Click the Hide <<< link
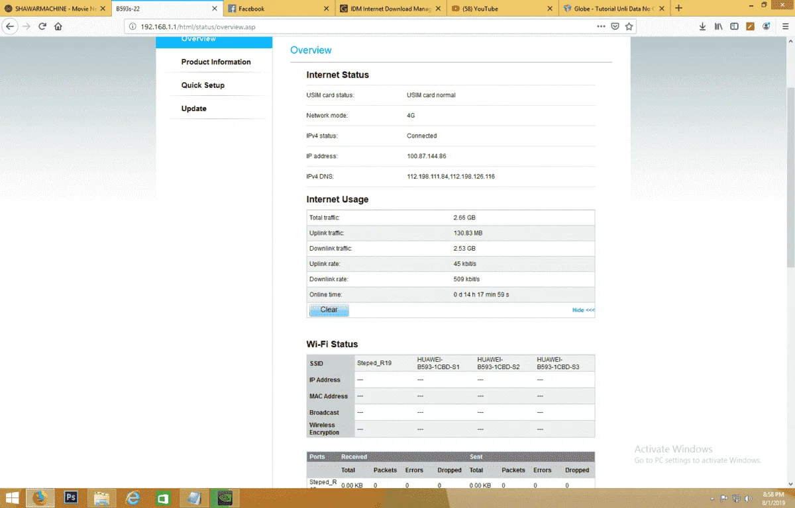The image size is (795, 508). 583,310
